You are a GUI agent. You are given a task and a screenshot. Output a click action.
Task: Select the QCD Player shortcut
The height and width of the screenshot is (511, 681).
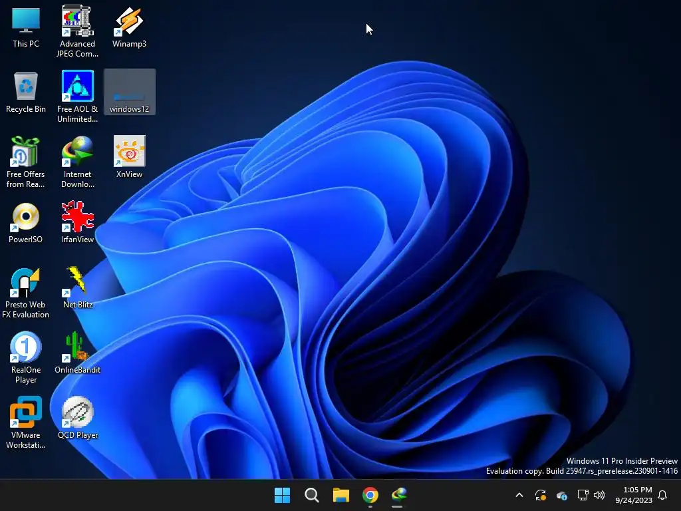77,418
